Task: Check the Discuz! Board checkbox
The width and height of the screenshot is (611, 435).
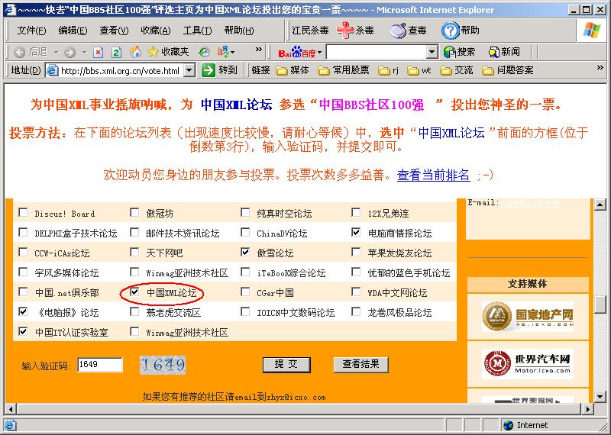Action: [23, 214]
